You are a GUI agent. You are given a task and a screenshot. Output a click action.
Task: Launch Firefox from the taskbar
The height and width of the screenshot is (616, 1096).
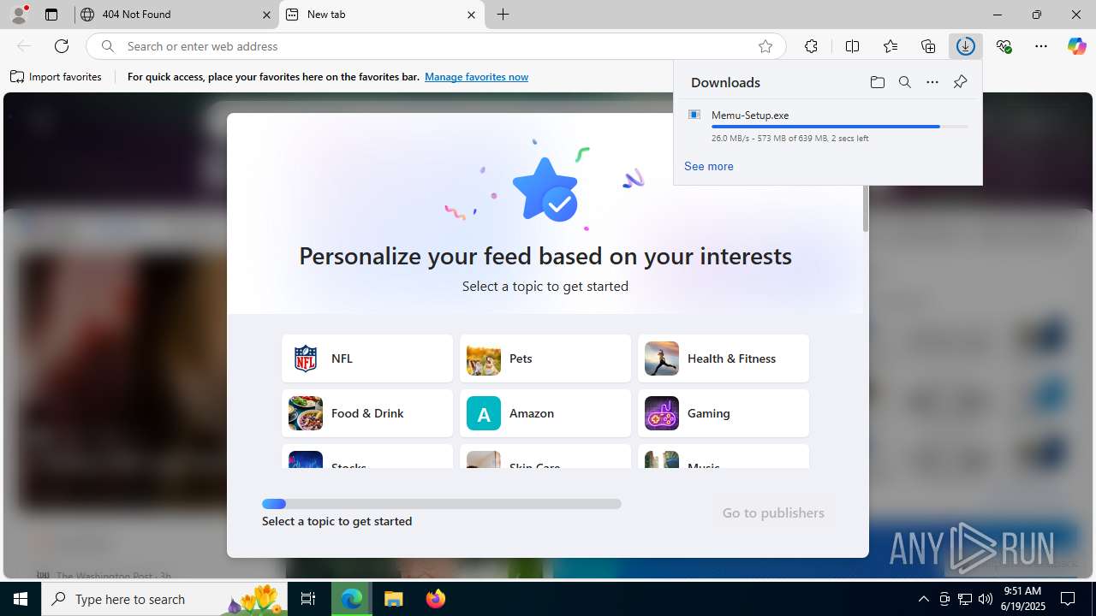[435, 599]
